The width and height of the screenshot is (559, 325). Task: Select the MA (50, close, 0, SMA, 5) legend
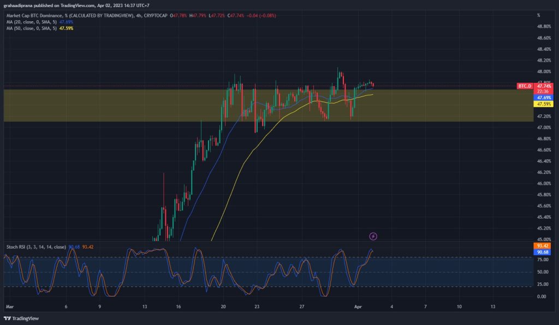click(x=31, y=28)
